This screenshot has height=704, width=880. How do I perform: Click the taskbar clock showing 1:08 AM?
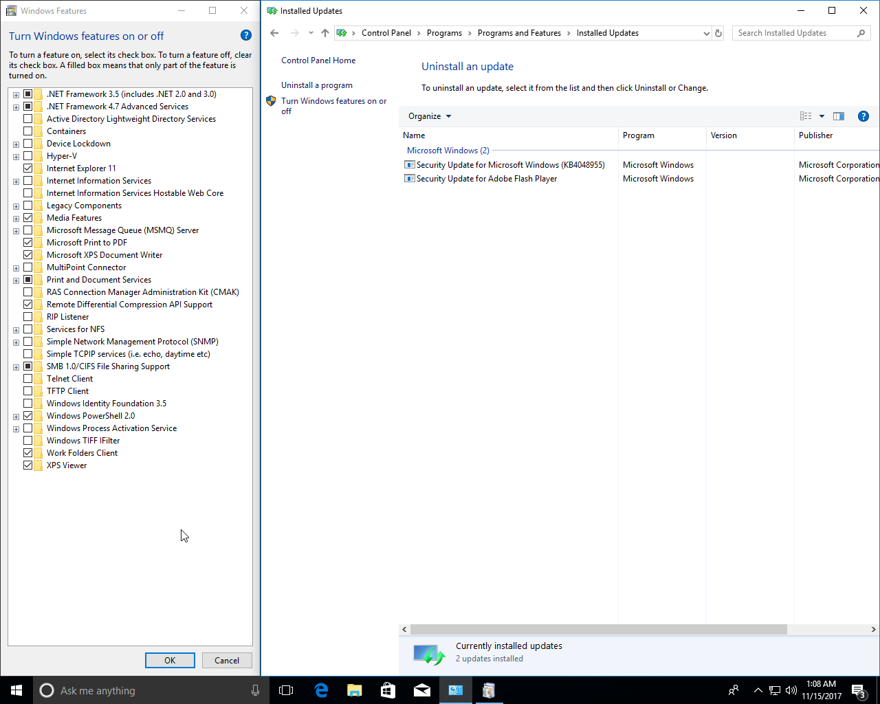click(x=822, y=690)
